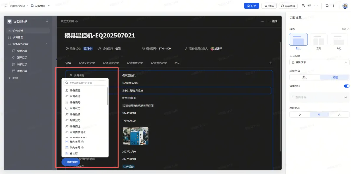The height and width of the screenshot is (174, 351).
Task: Click 新建 to create a new sidebar page
Action: point(13,78)
